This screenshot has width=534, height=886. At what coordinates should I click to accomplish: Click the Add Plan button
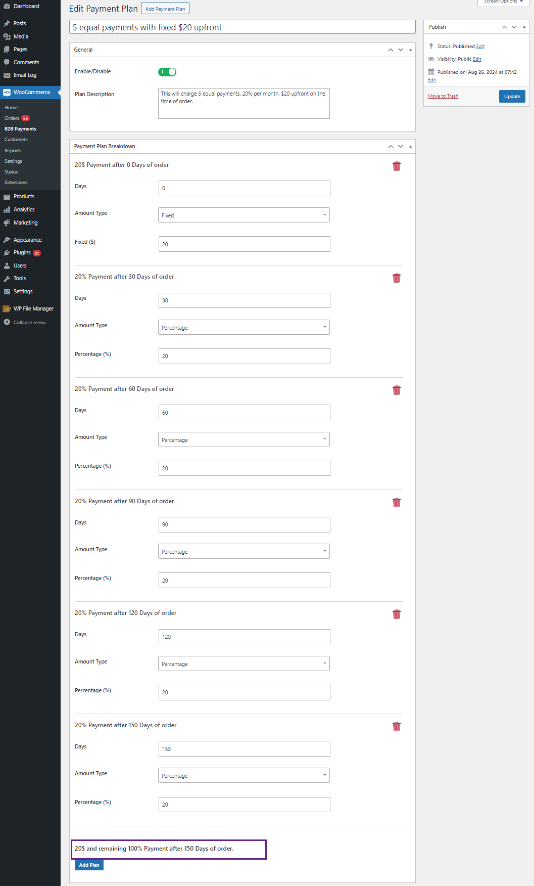[89, 865]
